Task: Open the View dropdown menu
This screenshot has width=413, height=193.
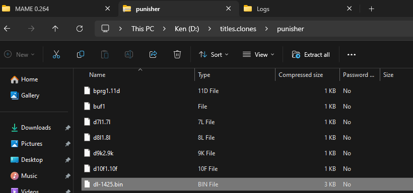Action: [258, 54]
